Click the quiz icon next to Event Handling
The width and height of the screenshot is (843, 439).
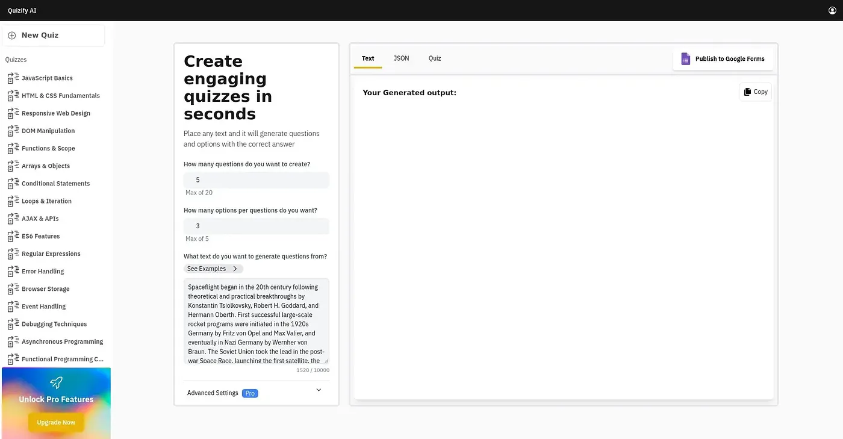(x=13, y=307)
